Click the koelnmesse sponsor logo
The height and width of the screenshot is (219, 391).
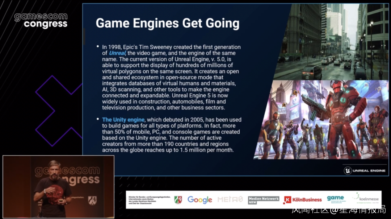[366, 198]
